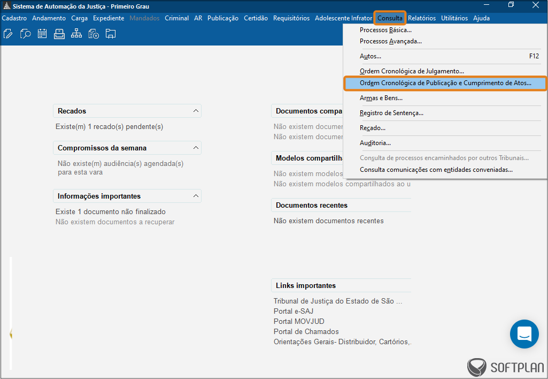Collapse the Compromissos da semana panel
The height and width of the screenshot is (379, 548).
(196, 148)
